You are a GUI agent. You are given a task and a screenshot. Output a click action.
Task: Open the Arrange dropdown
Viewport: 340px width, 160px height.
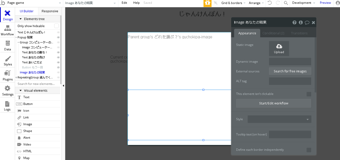[x=256, y=3]
